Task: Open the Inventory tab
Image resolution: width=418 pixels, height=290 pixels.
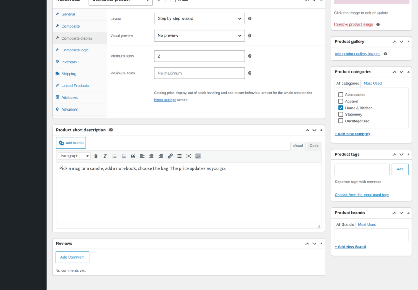Action: coord(80,62)
